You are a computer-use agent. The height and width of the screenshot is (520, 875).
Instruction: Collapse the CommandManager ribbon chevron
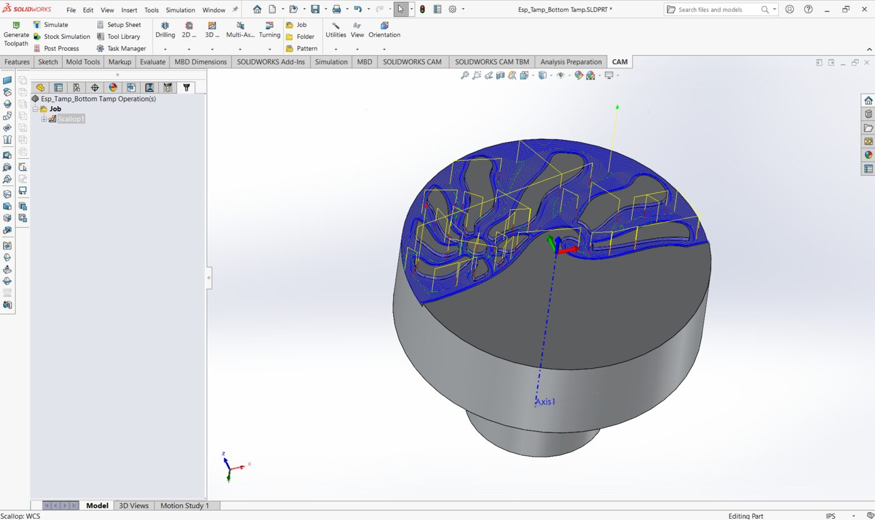(x=869, y=49)
